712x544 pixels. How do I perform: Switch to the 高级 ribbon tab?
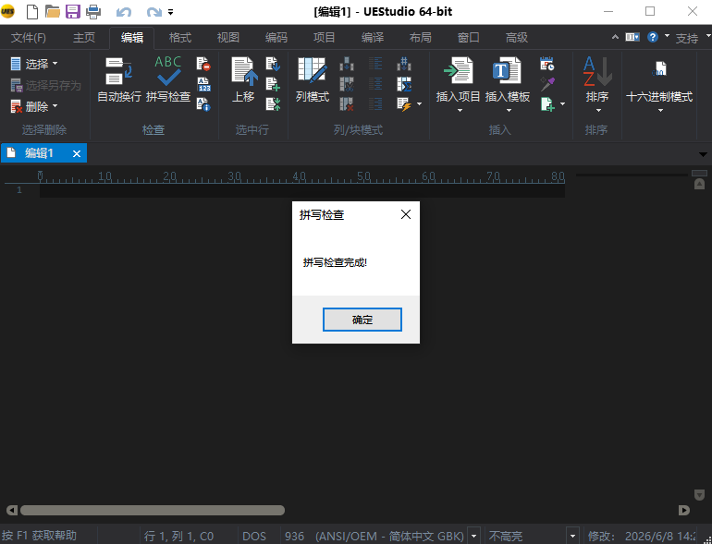pyautogui.click(x=516, y=38)
